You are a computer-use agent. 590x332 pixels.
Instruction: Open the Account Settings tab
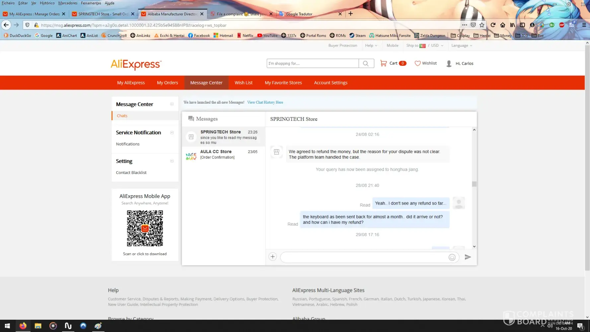tap(331, 83)
